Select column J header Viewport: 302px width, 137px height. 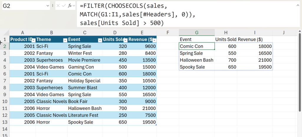[x=283, y=33]
